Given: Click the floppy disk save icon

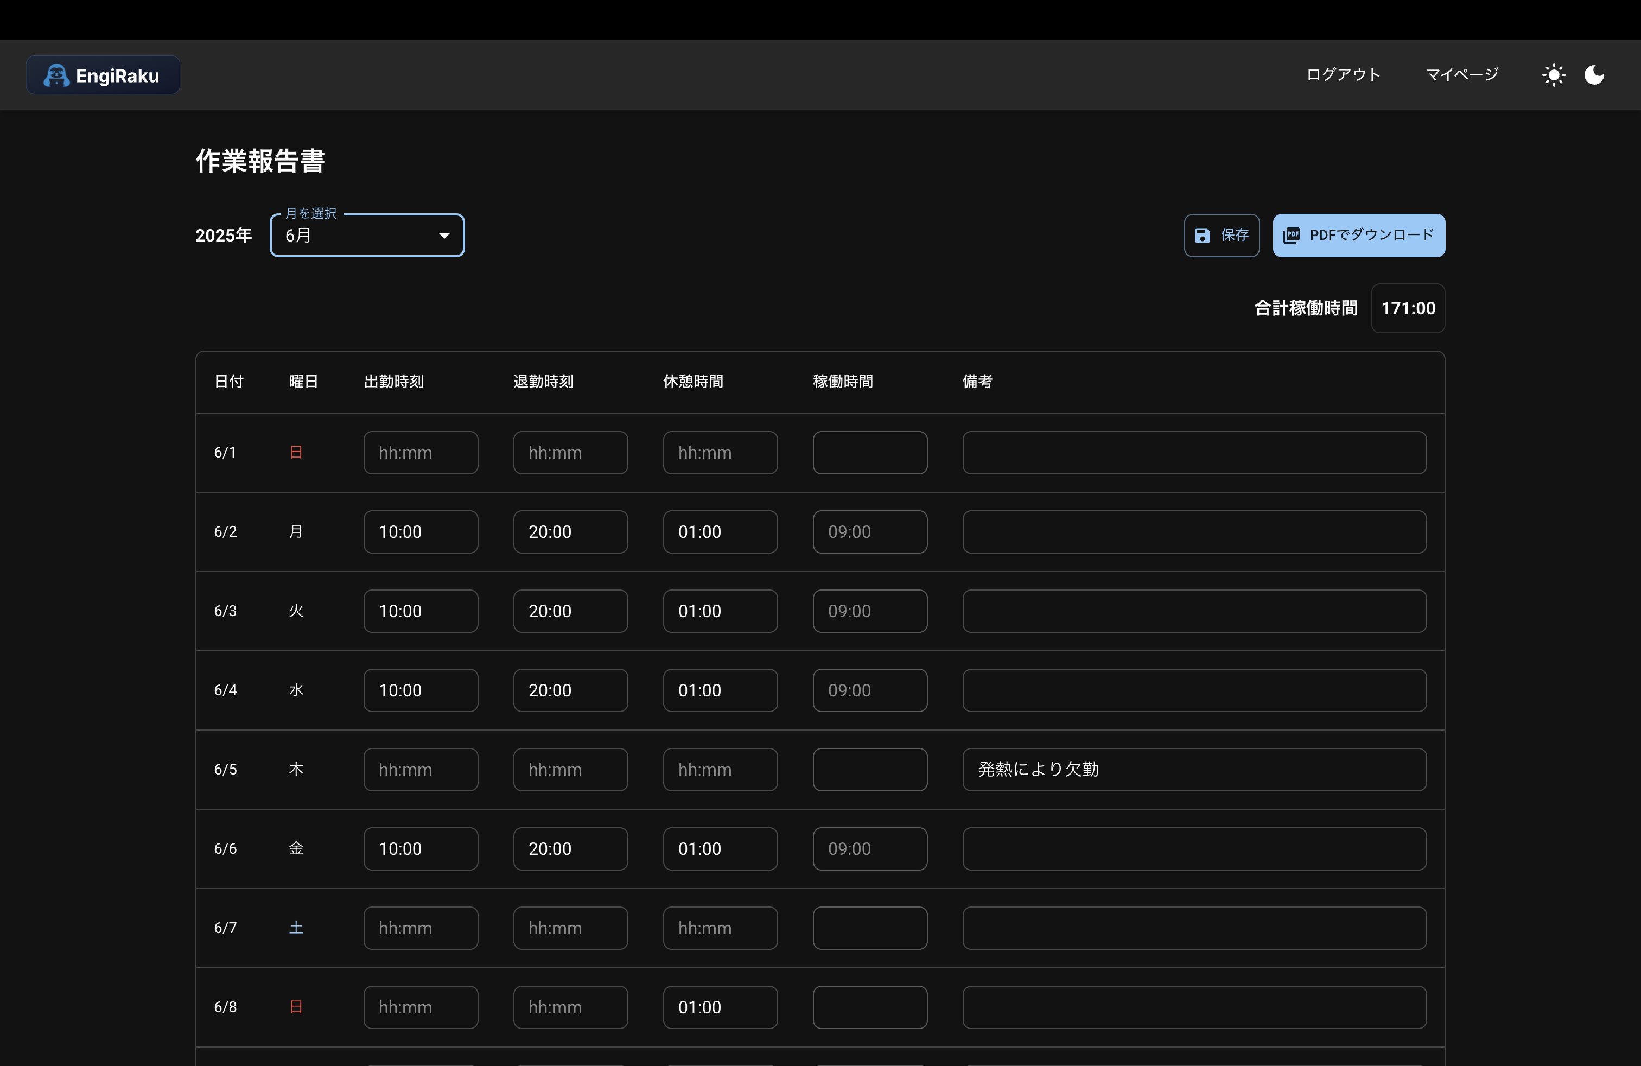Looking at the screenshot, I should click(1203, 236).
